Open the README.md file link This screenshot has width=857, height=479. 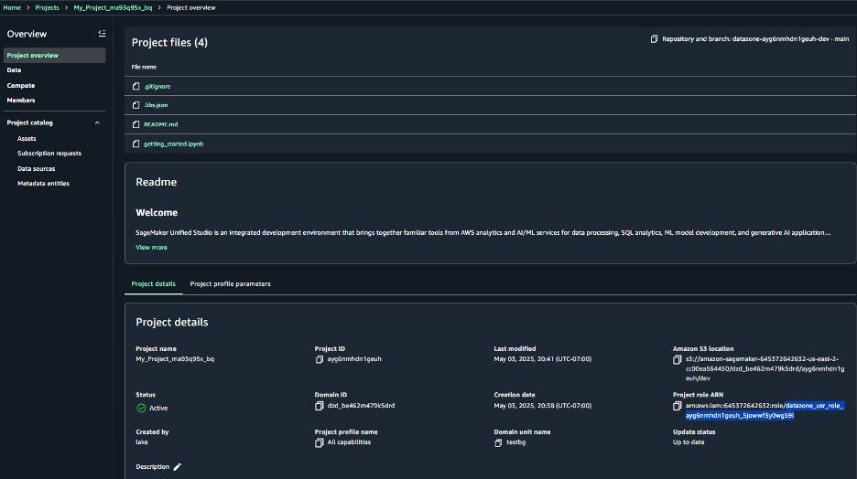(x=161, y=124)
